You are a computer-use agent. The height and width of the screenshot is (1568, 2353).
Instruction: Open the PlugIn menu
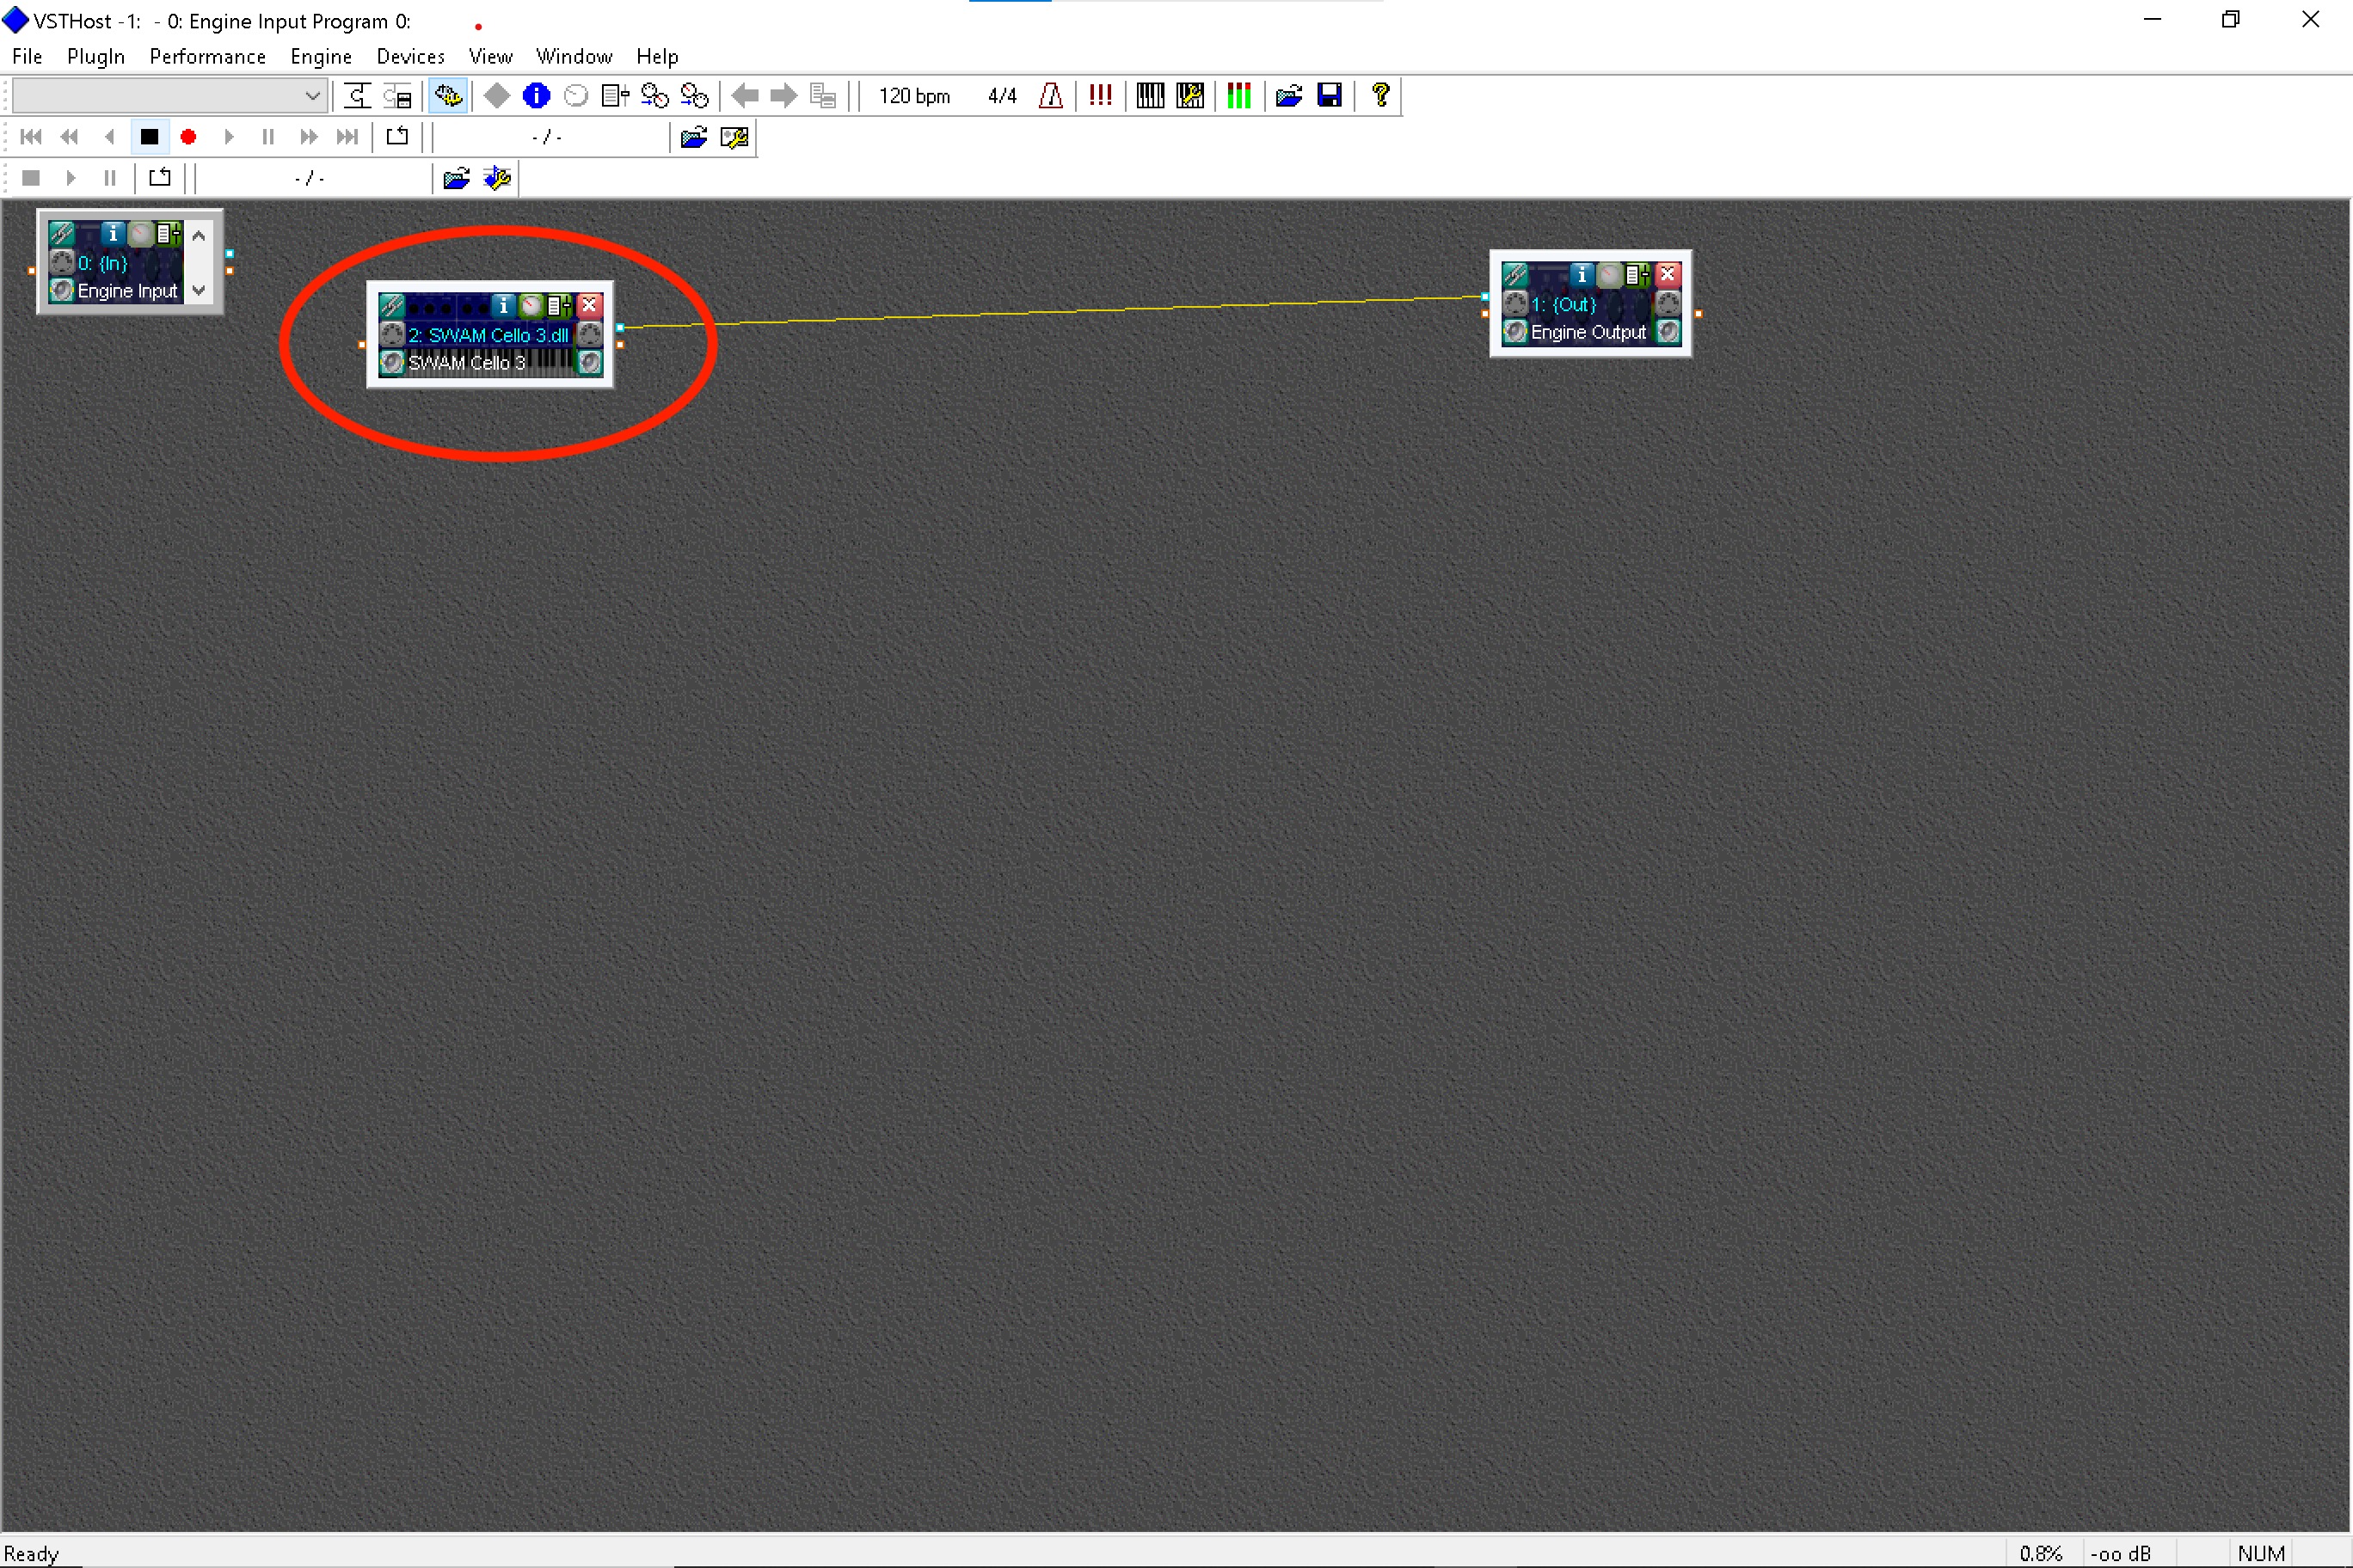[95, 57]
